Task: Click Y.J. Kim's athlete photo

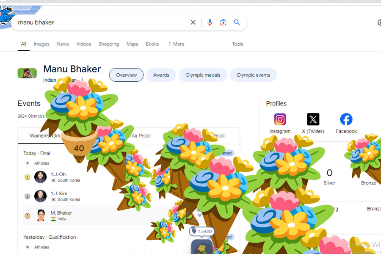Action: tap(40, 196)
